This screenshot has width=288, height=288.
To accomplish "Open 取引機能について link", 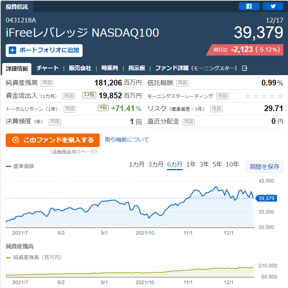I will point(127,140).
